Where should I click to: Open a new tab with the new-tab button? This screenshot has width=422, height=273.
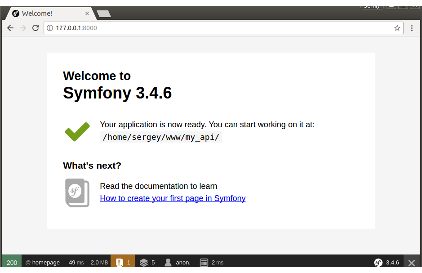[x=104, y=14]
